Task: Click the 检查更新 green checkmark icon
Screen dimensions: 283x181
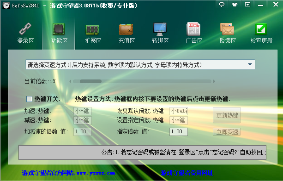Action: pyautogui.click(x=261, y=29)
